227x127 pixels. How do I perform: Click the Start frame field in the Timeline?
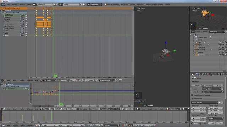coord(49,125)
